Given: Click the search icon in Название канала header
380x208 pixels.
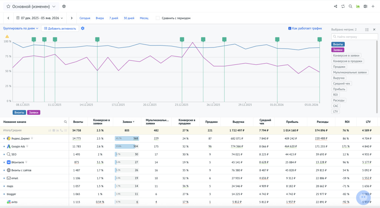Looking at the screenshot, I should click(65, 122).
